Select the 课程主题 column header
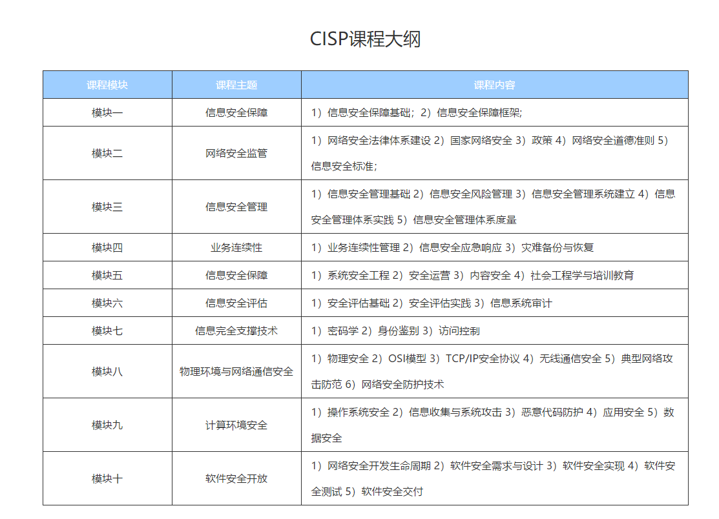The width and height of the screenshot is (719, 519). [236, 85]
